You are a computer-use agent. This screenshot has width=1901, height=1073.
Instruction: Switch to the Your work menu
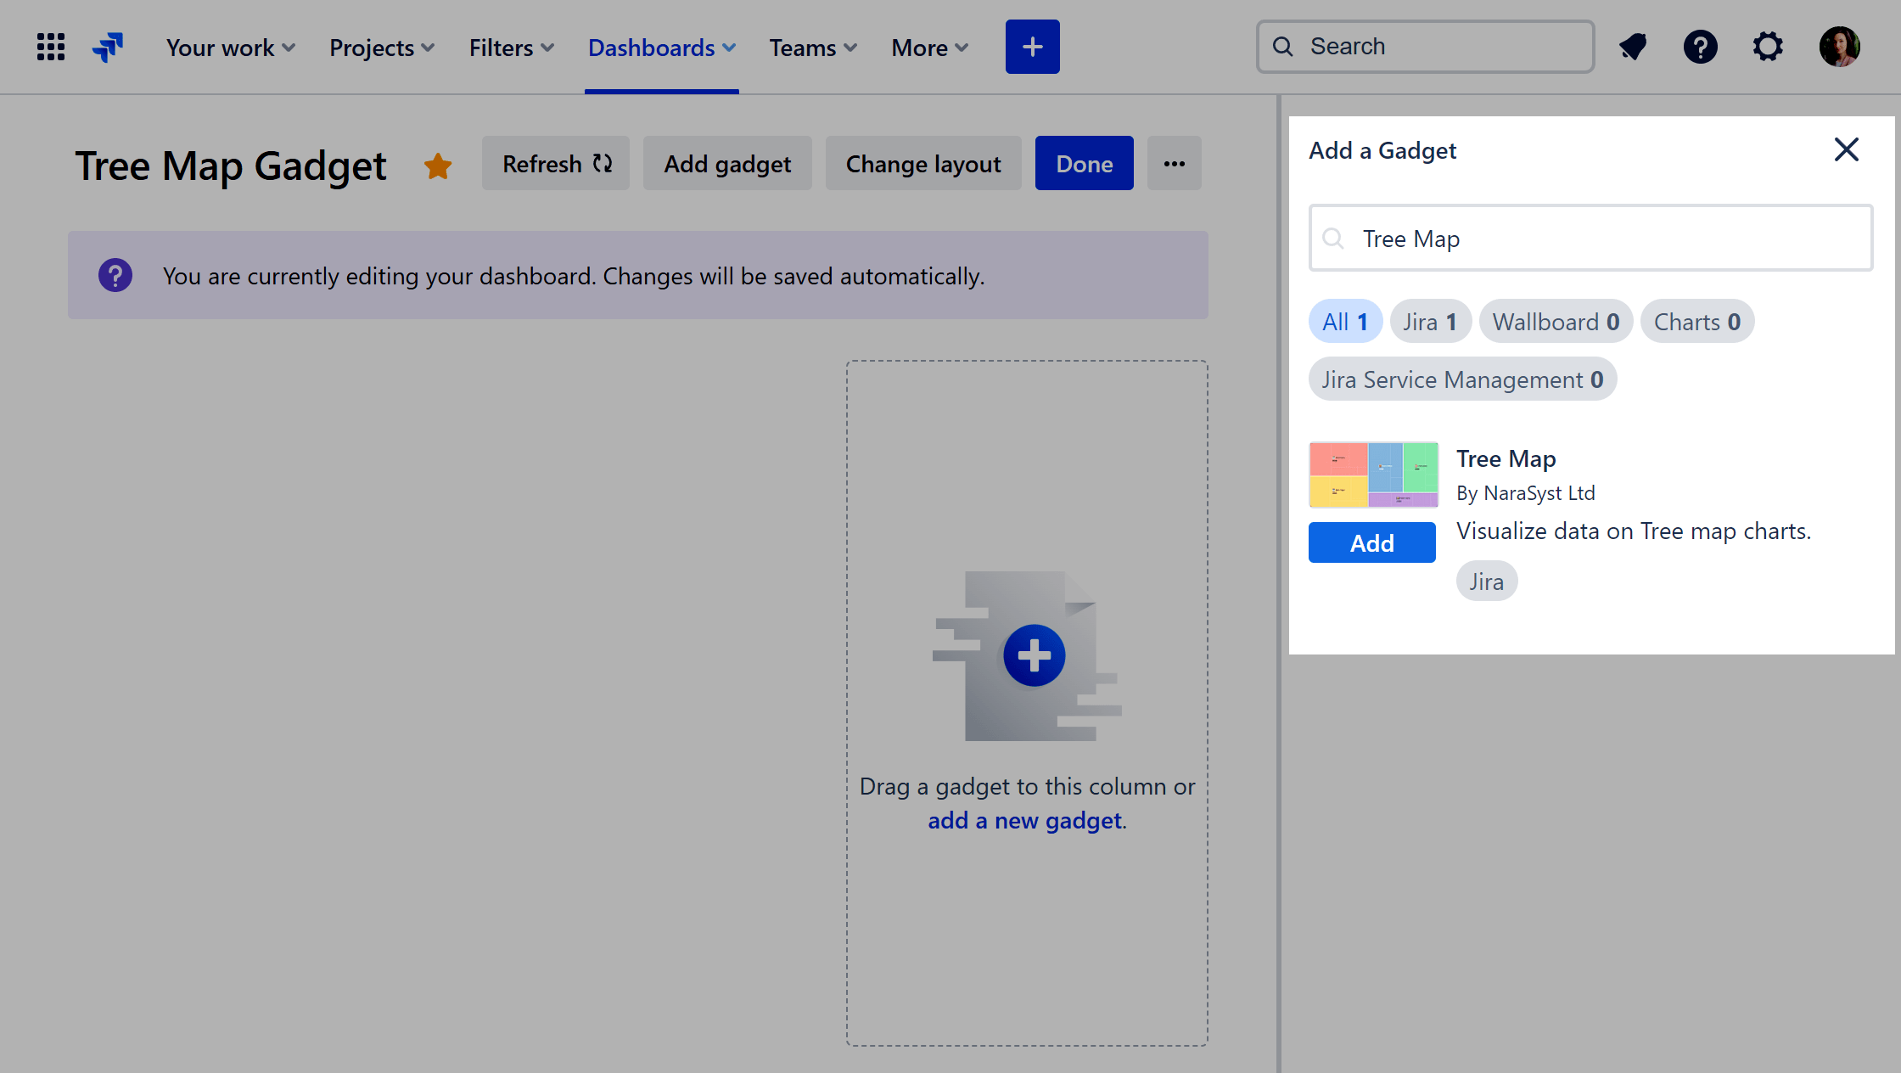[229, 48]
